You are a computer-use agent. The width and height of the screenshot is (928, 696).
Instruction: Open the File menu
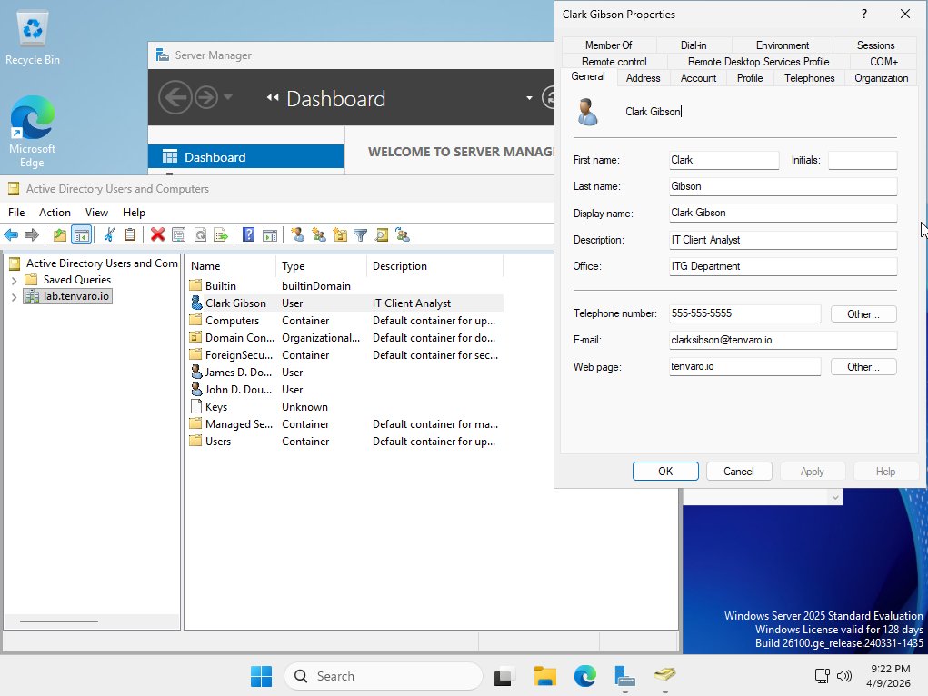[x=16, y=213]
